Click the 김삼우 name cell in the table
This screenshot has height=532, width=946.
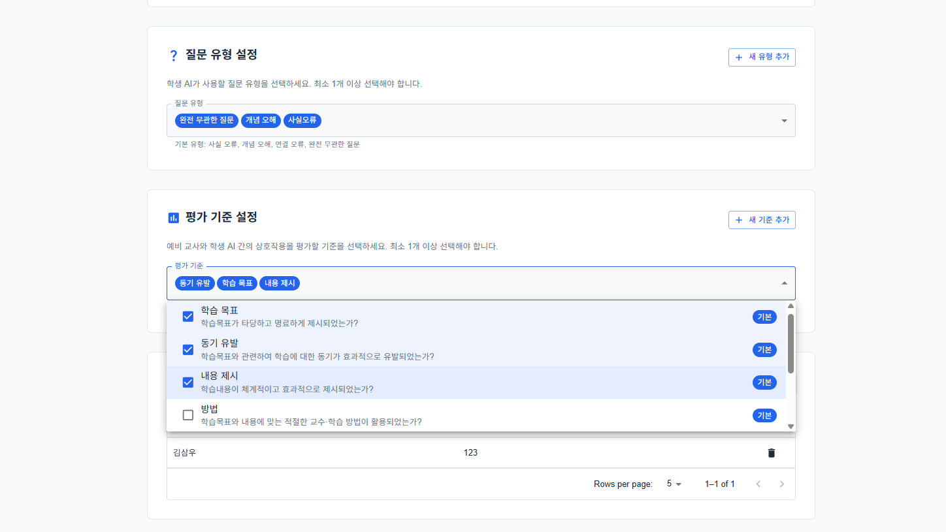[185, 452]
